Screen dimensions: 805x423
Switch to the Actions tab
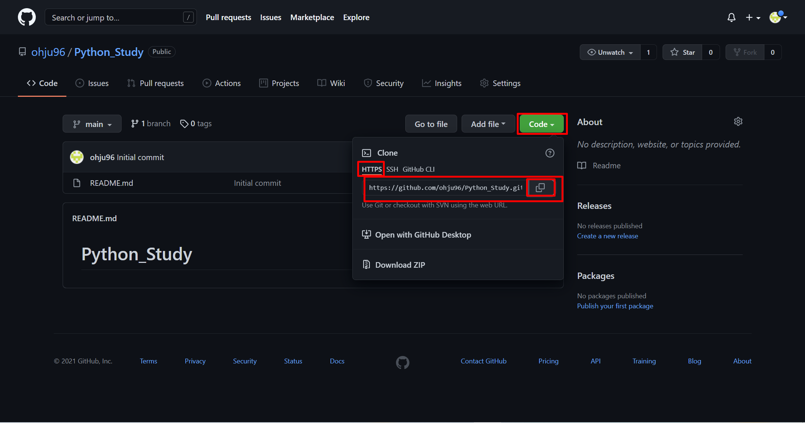(222, 83)
